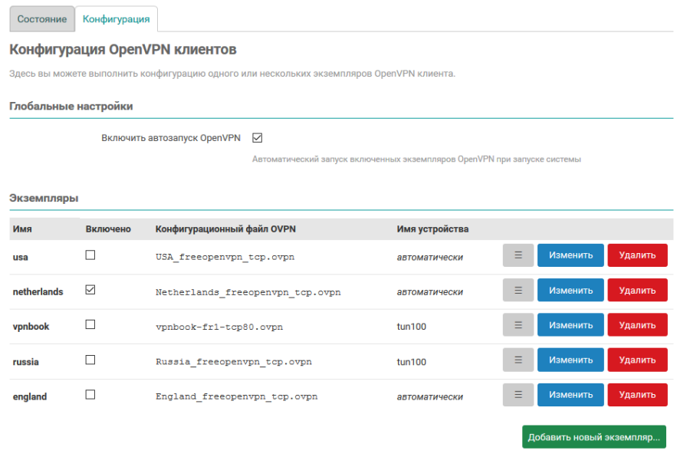This screenshot has height=457, width=677.
Task: Enable the england instance checkbox
Action: 90,395
